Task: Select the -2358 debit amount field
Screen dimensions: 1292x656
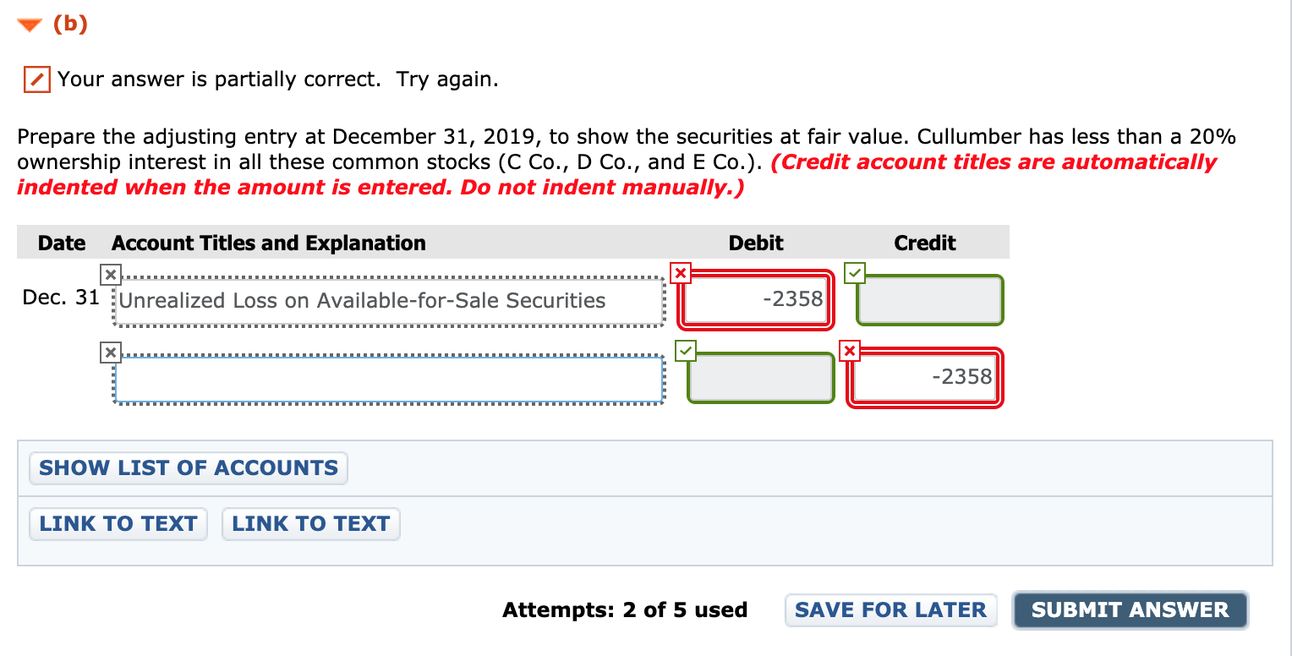Action: 755,298
